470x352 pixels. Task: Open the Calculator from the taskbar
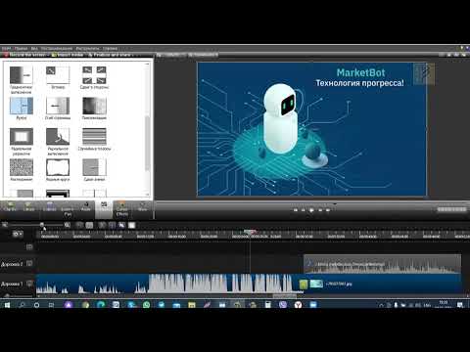(267, 305)
